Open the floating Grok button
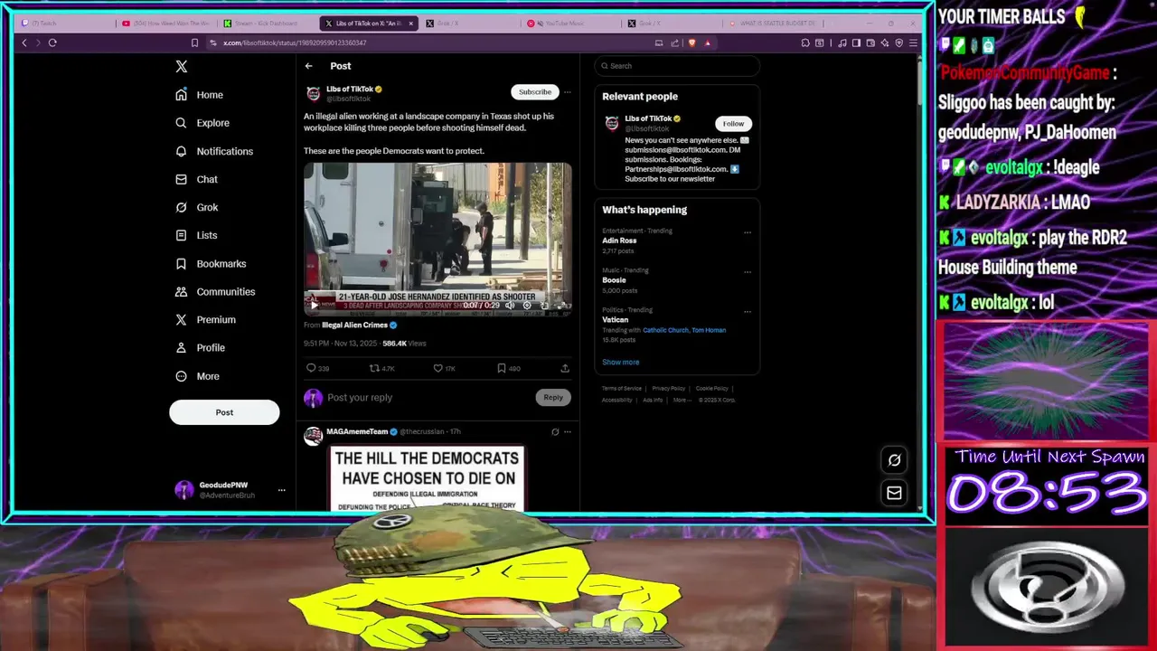Screen dimensions: 1157x651 tap(894, 459)
